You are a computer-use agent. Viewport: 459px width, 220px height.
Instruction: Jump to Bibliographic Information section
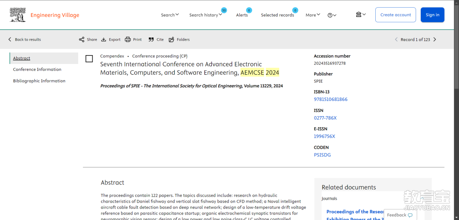click(x=39, y=81)
